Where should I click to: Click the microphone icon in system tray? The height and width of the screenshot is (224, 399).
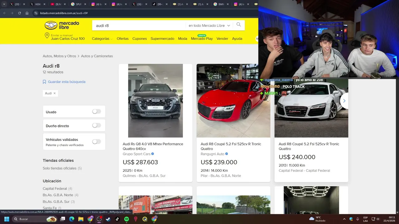click(358, 219)
